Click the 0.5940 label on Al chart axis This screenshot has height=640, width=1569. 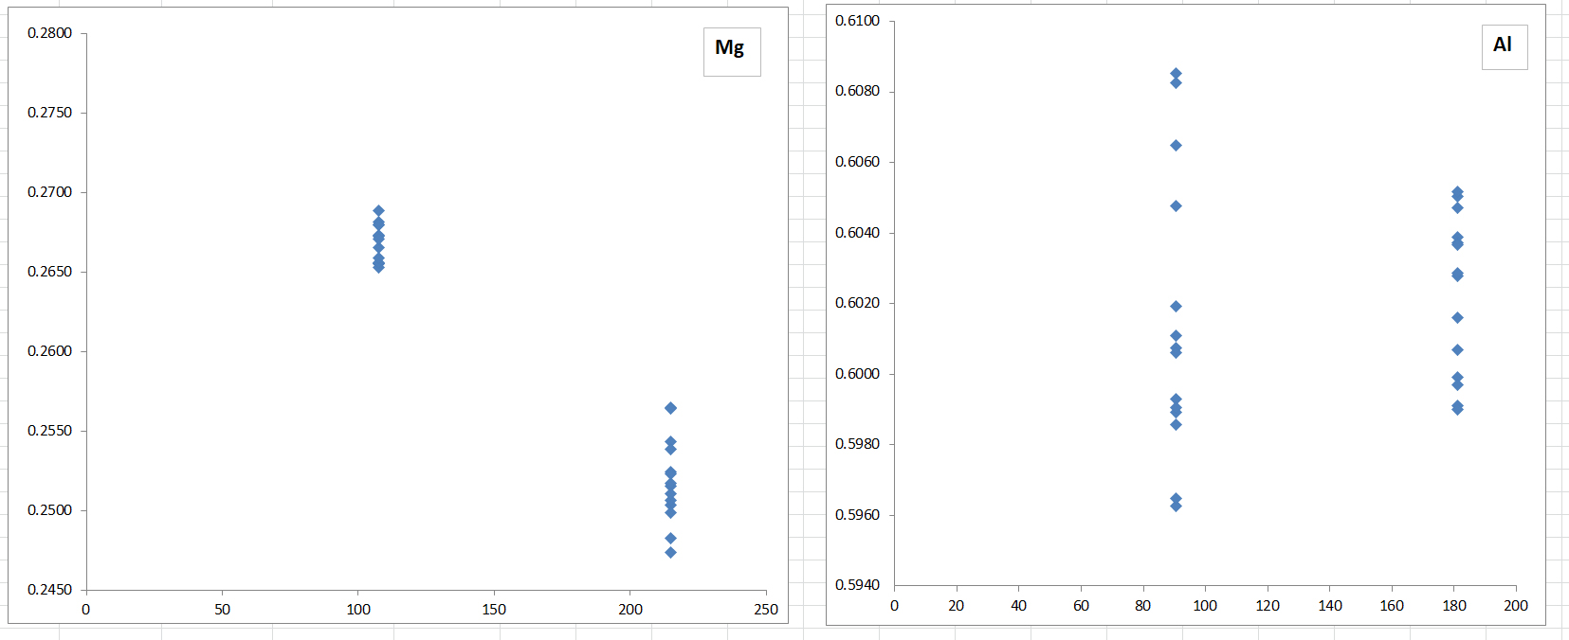pos(857,585)
